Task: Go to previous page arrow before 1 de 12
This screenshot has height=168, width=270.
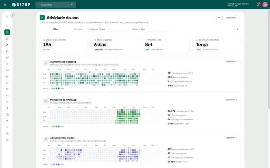Action: (x=212, y=18)
